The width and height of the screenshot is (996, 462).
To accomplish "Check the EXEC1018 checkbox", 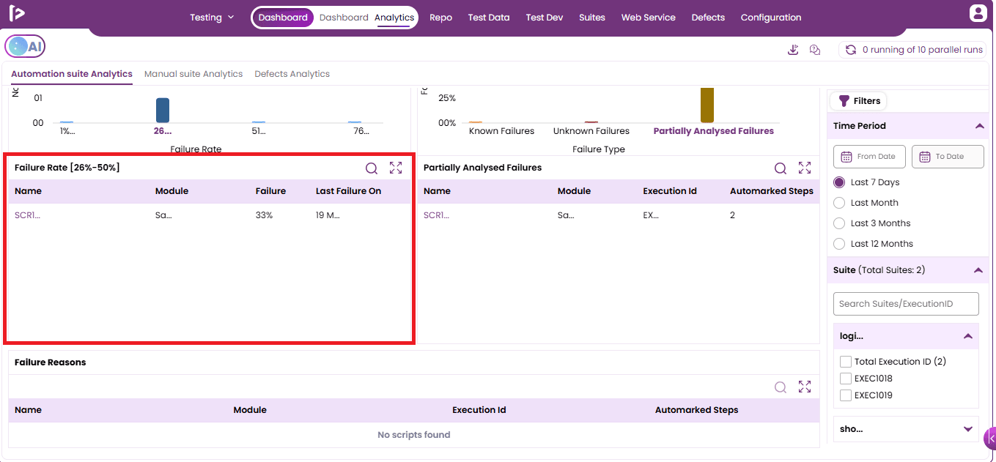I will click(846, 379).
